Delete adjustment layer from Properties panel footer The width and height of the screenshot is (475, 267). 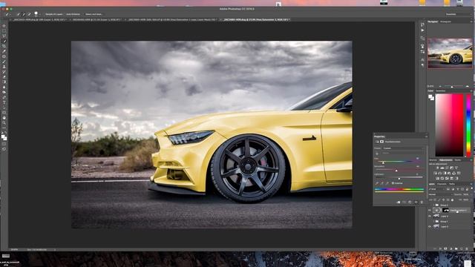click(x=422, y=202)
